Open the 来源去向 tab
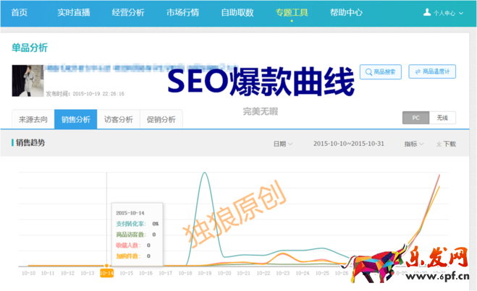Image resolution: width=477 pixels, height=291 pixels. pyautogui.click(x=33, y=119)
